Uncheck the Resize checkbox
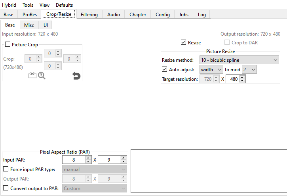This screenshot has width=287, height=196. pyautogui.click(x=183, y=42)
